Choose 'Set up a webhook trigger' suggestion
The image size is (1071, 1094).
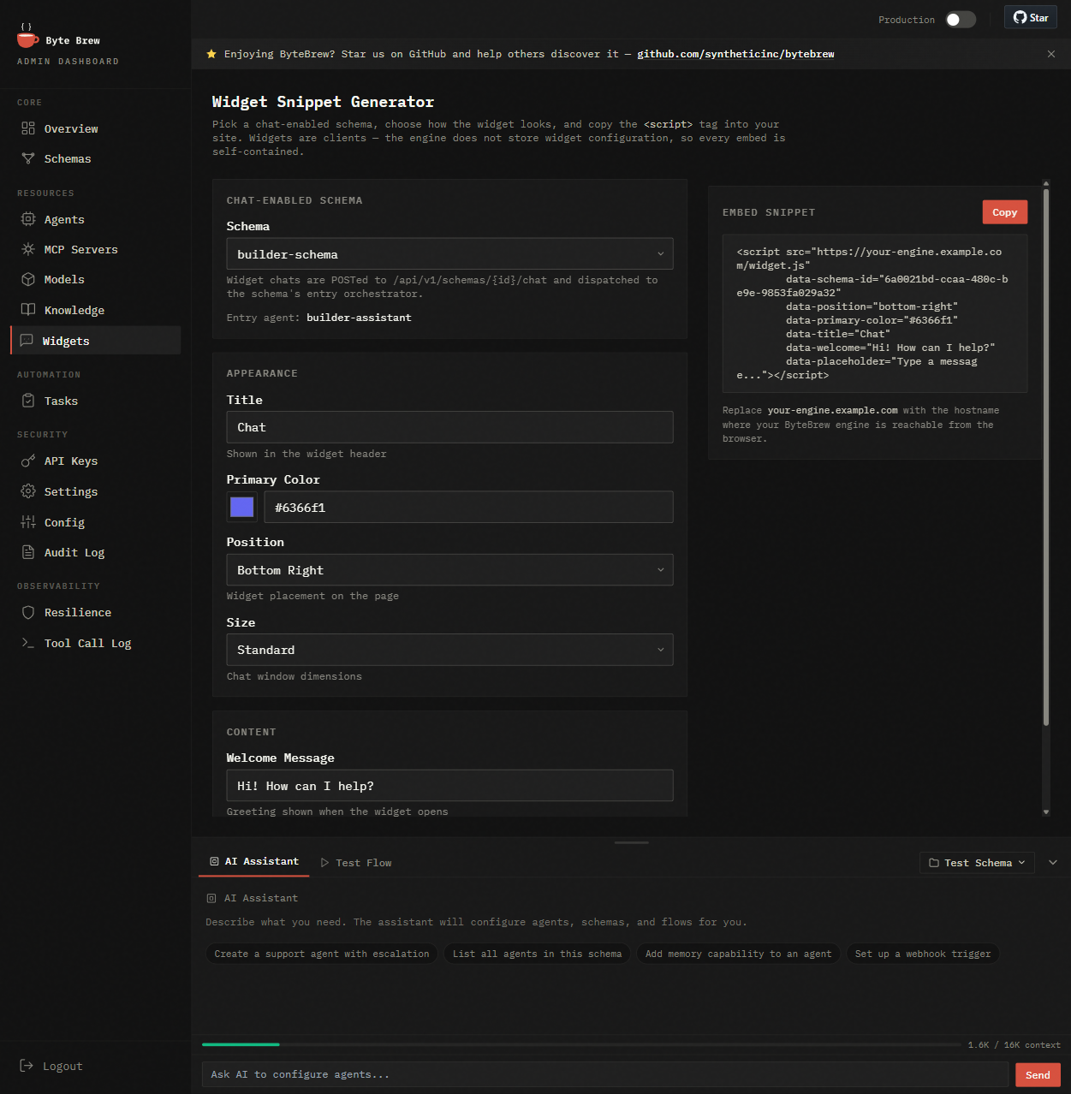923,954
